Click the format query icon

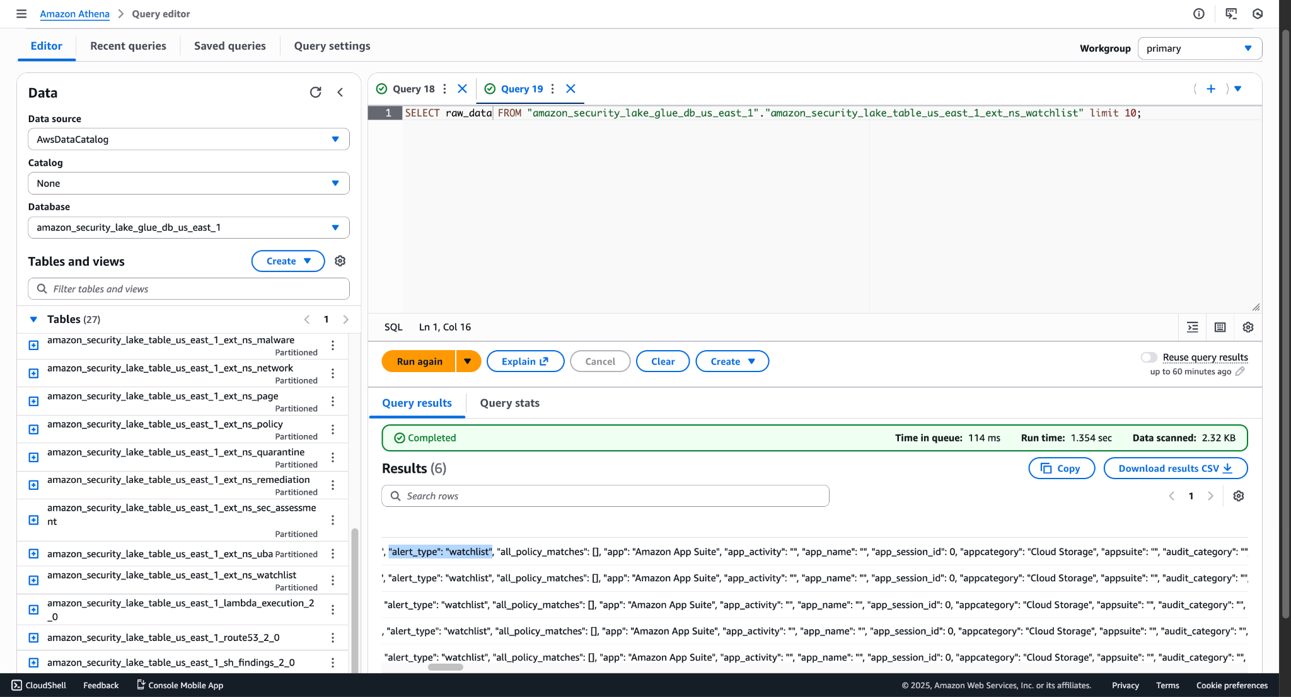click(x=1193, y=327)
